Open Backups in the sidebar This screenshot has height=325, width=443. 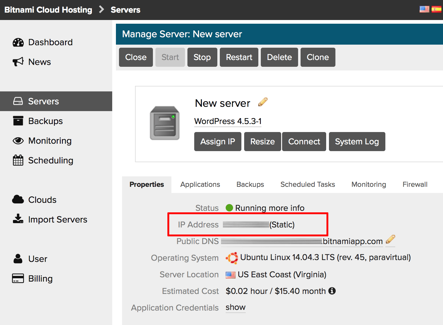pyautogui.click(x=56, y=121)
